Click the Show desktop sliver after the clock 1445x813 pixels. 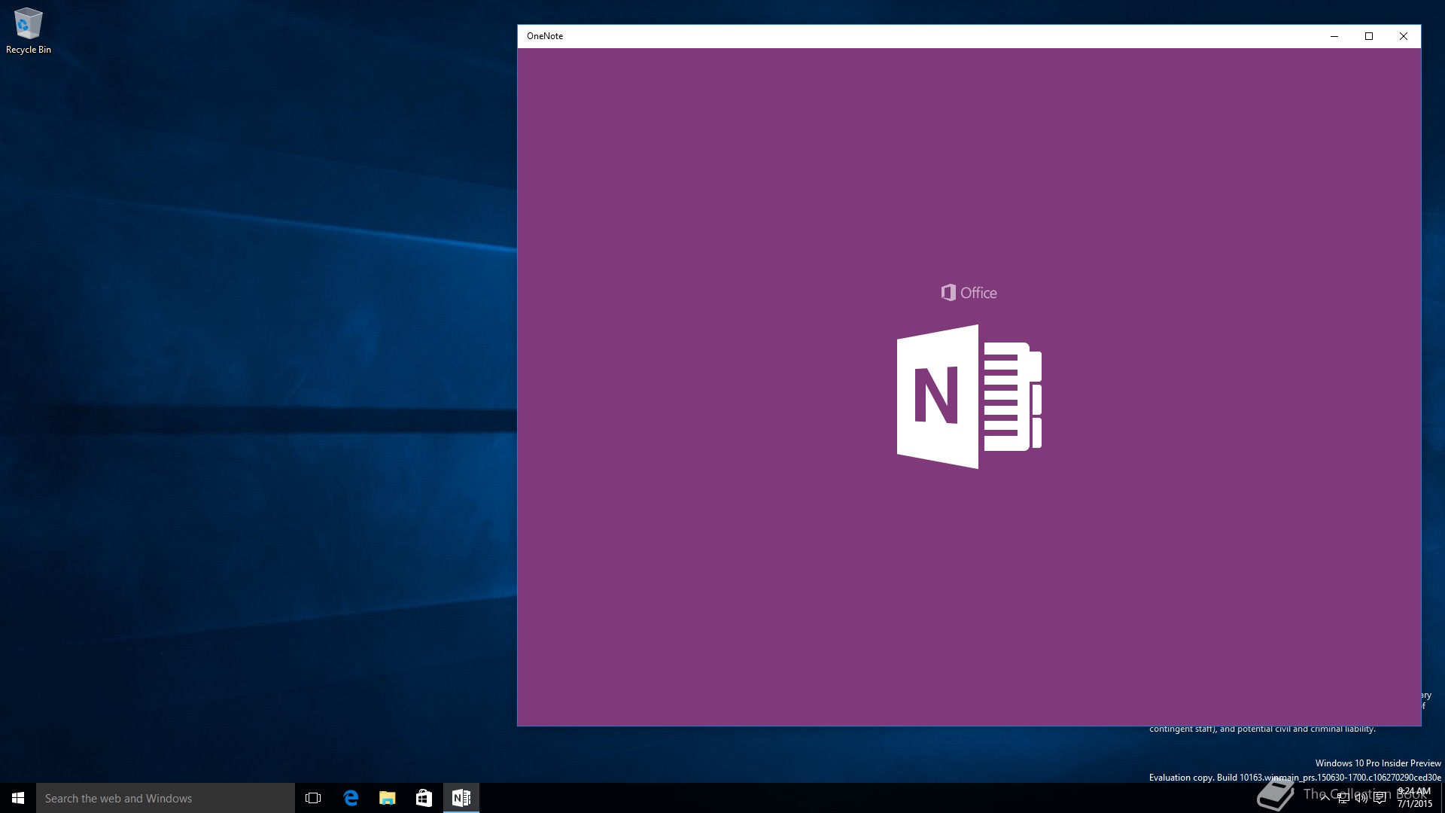tap(1442, 798)
